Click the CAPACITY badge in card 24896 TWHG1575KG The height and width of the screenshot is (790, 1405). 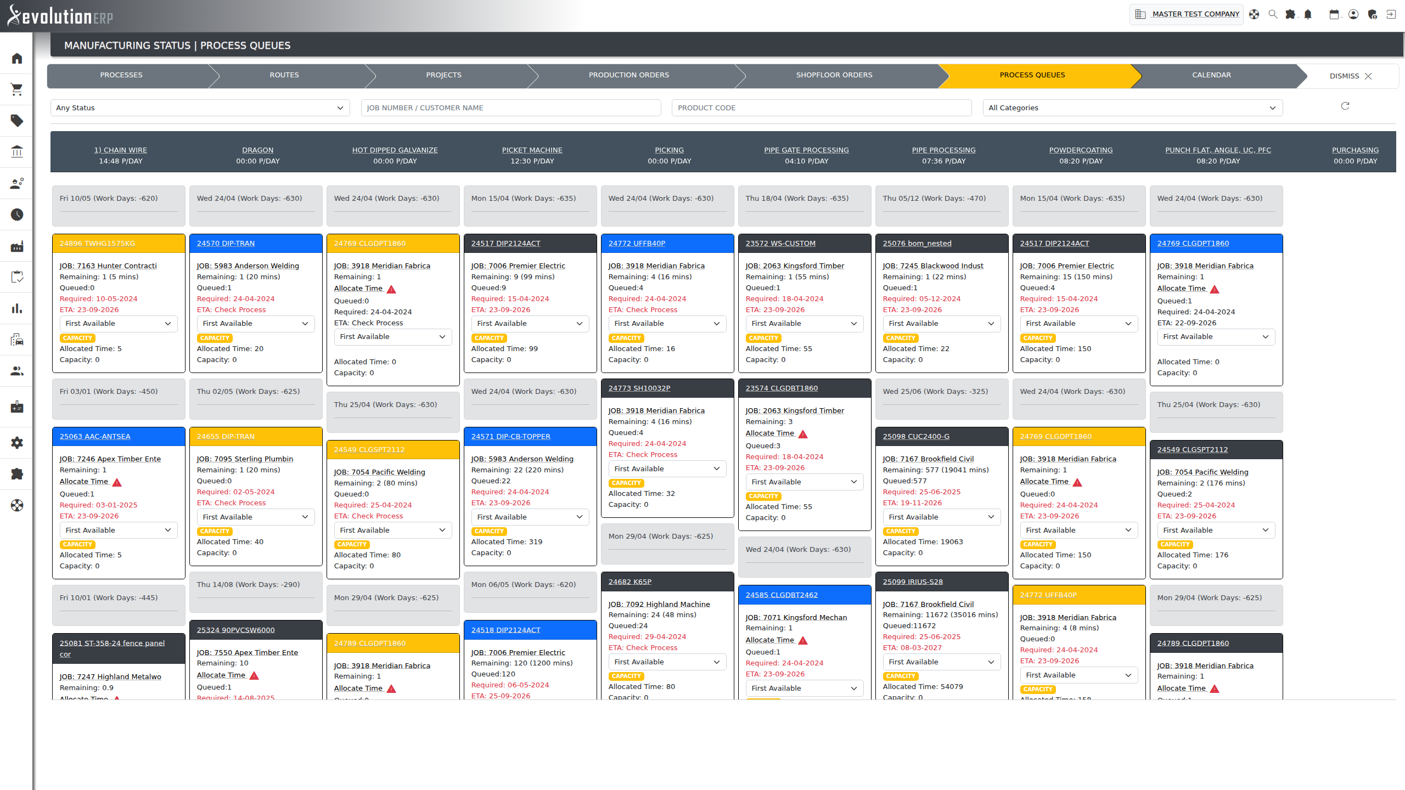[77, 338]
